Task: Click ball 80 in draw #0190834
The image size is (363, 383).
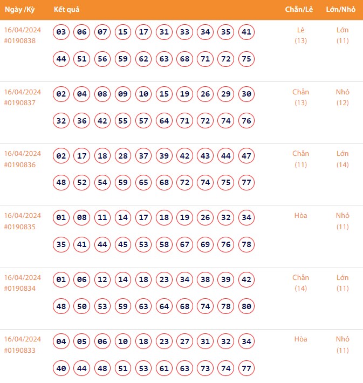Action: [246, 306]
